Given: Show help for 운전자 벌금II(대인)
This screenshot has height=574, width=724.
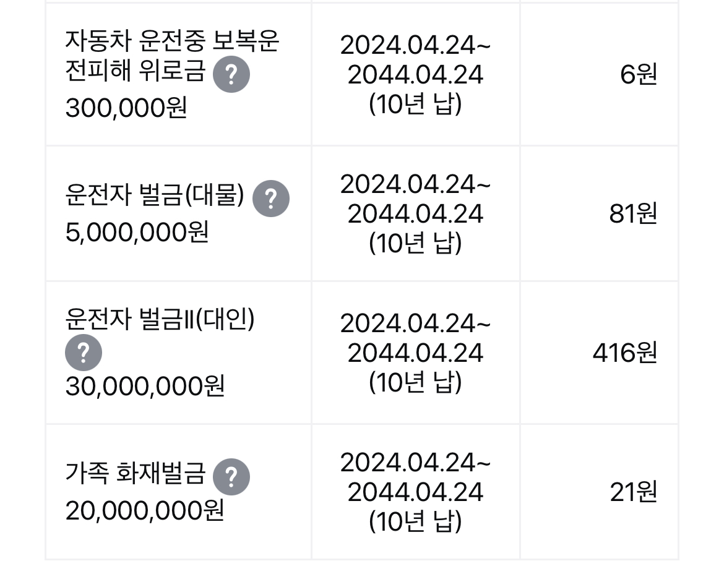Looking at the screenshot, I should (84, 353).
